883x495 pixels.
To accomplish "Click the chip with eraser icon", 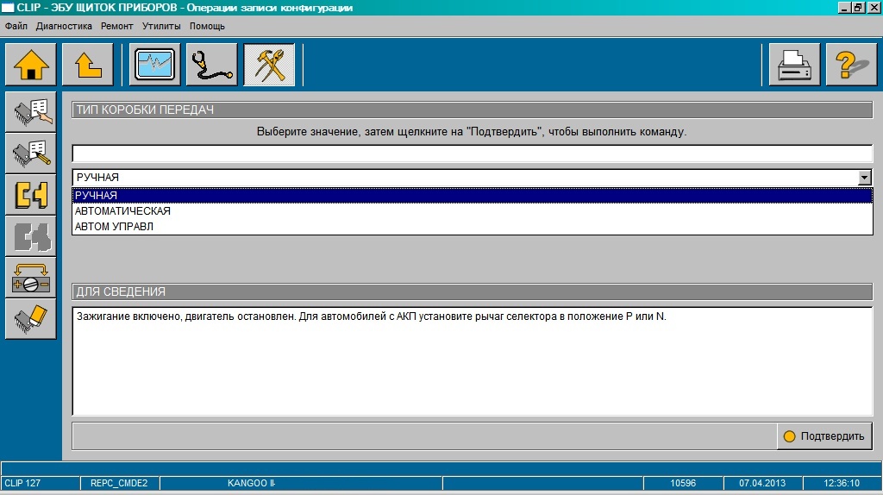I will pos(31,319).
